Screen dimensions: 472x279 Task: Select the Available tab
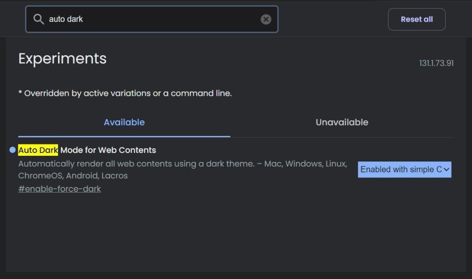pyautogui.click(x=124, y=122)
